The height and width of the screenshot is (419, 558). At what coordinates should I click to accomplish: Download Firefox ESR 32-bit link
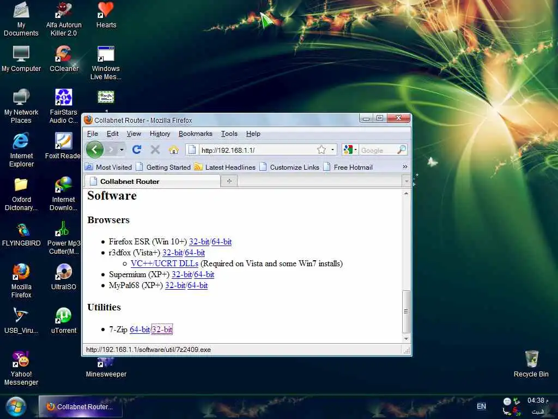click(199, 242)
